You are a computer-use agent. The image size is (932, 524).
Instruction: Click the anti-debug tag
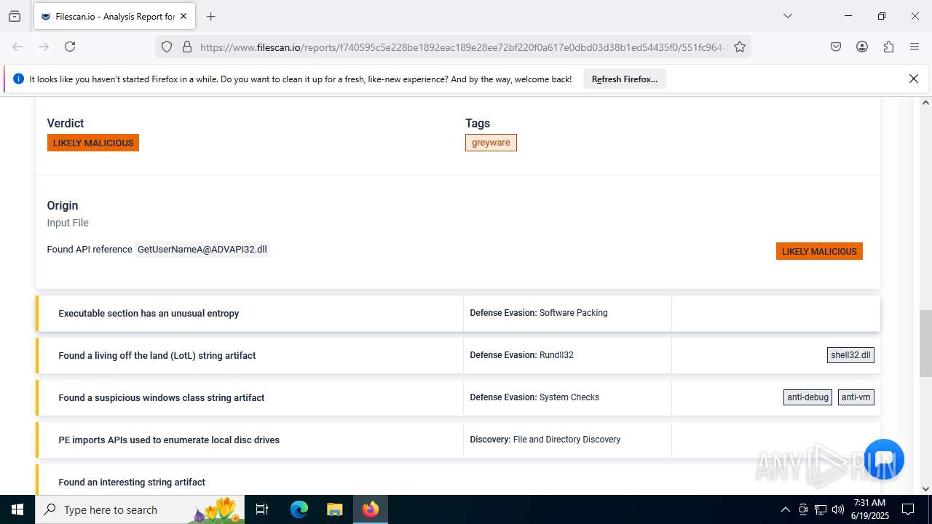tap(807, 397)
